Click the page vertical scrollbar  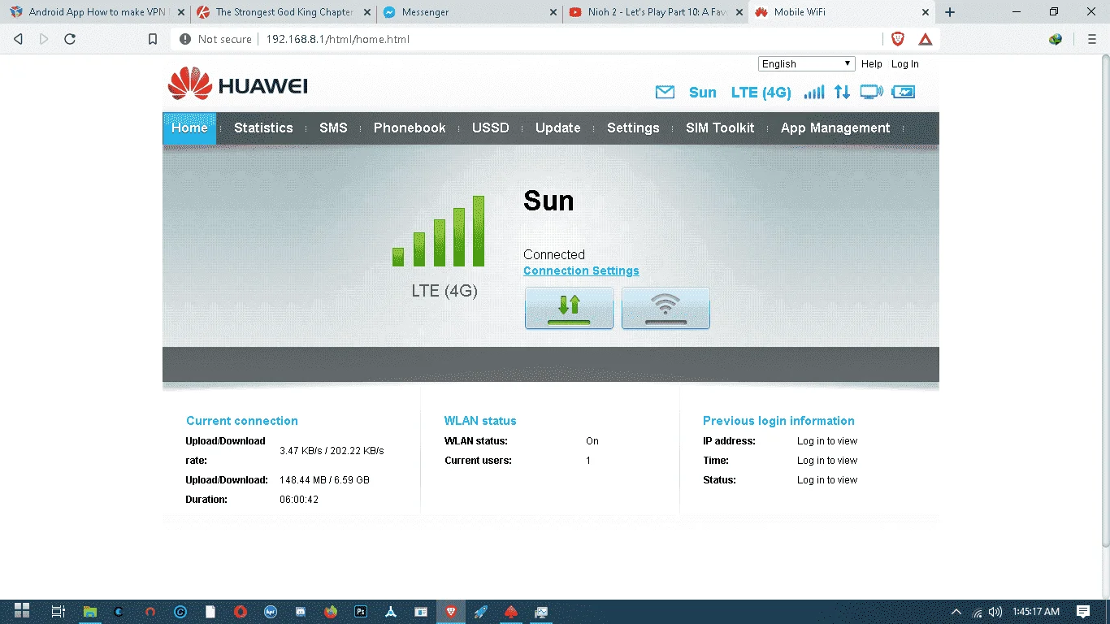pos(1104,301)
